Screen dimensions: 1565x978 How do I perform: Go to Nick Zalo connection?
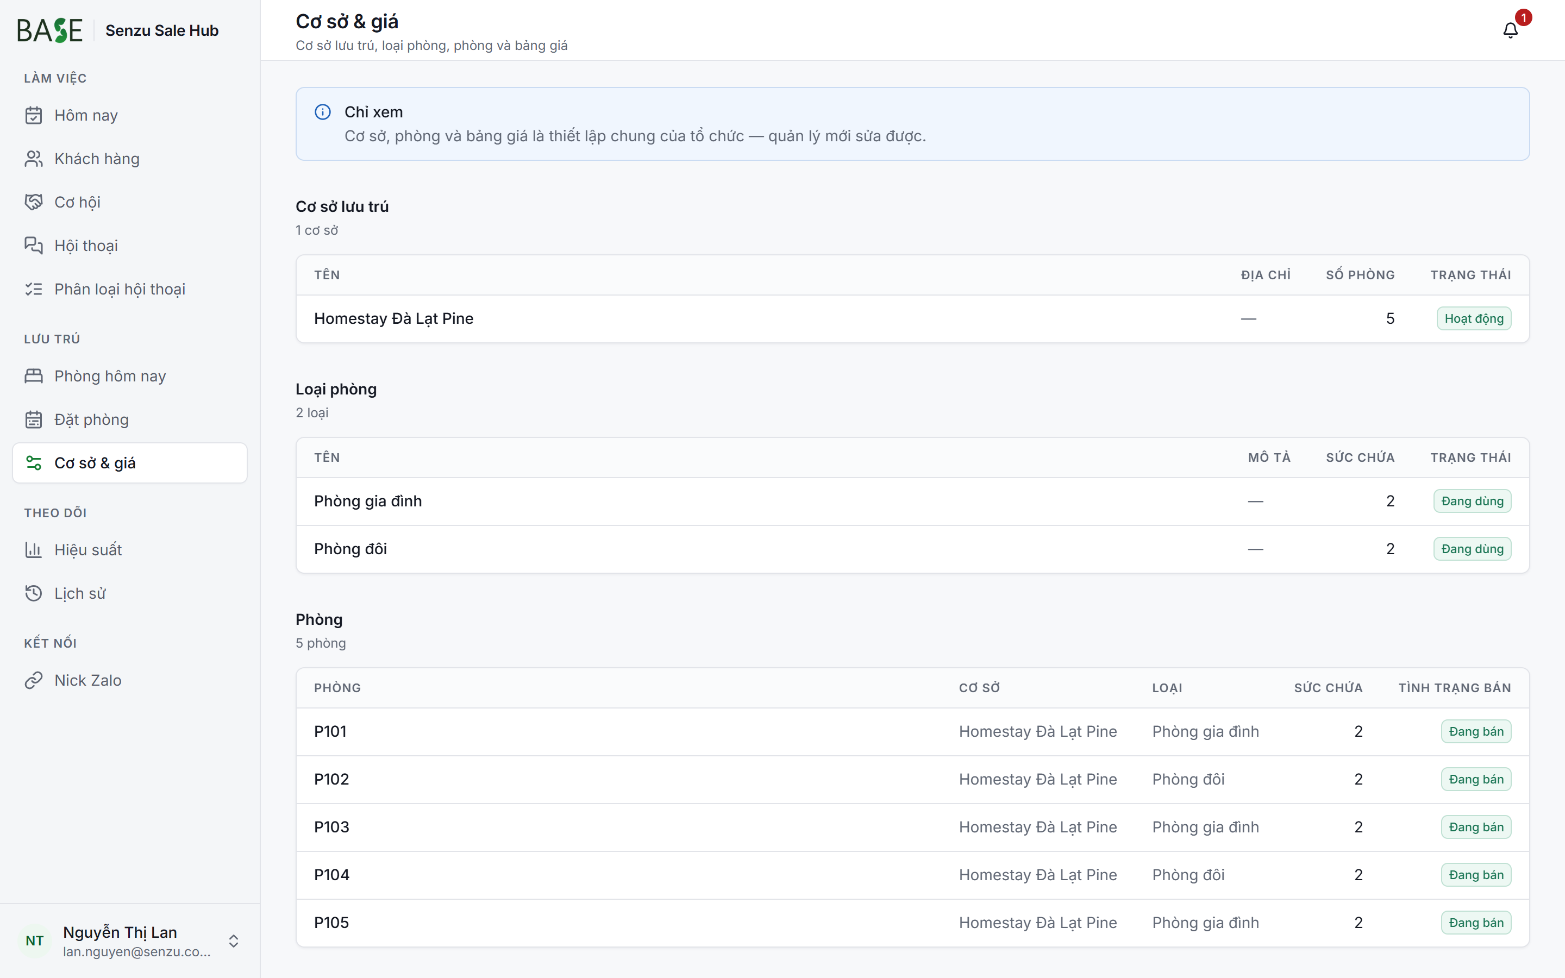[130, 680]
